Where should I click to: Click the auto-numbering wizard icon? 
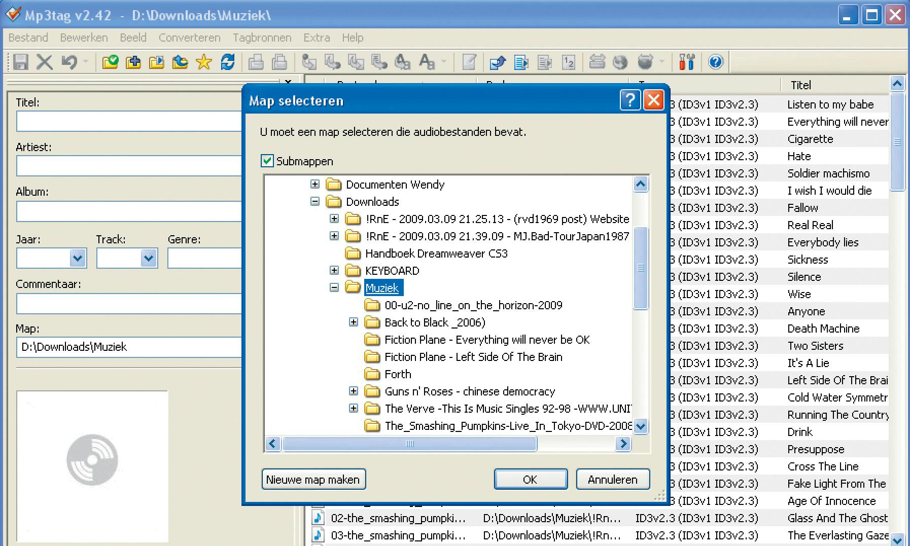568,62
